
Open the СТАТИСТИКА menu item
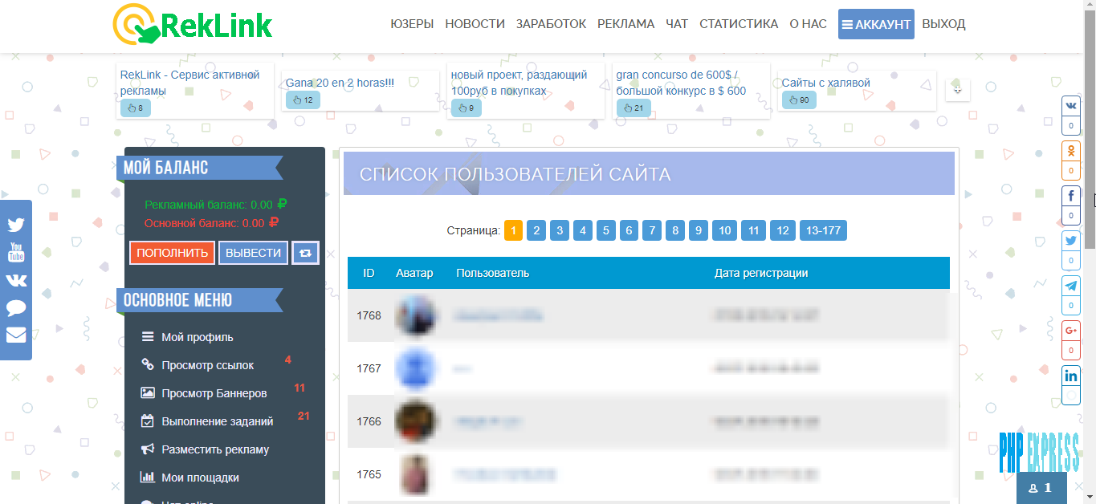739,24
